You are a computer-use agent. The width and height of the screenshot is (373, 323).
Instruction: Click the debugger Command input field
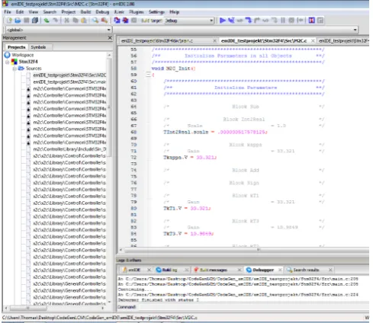253,307
